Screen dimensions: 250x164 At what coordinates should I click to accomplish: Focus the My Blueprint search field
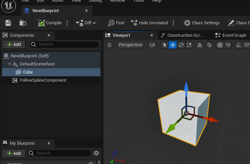(59, 153)
